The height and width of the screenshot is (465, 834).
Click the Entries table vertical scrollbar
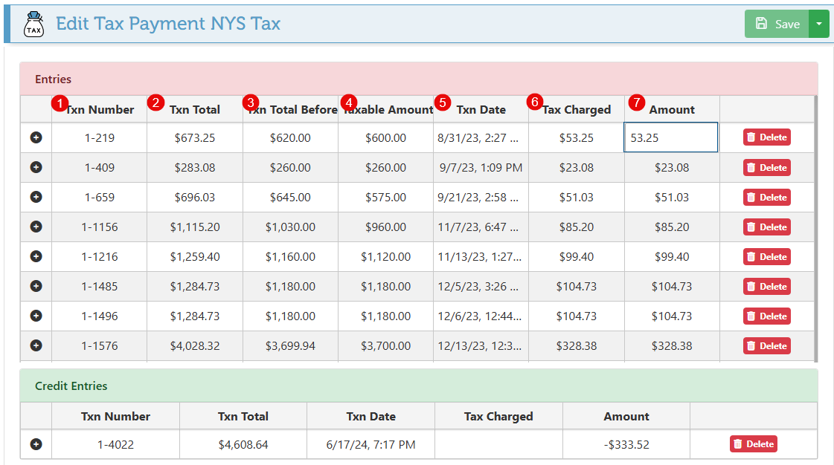click(x=816, y=223)
